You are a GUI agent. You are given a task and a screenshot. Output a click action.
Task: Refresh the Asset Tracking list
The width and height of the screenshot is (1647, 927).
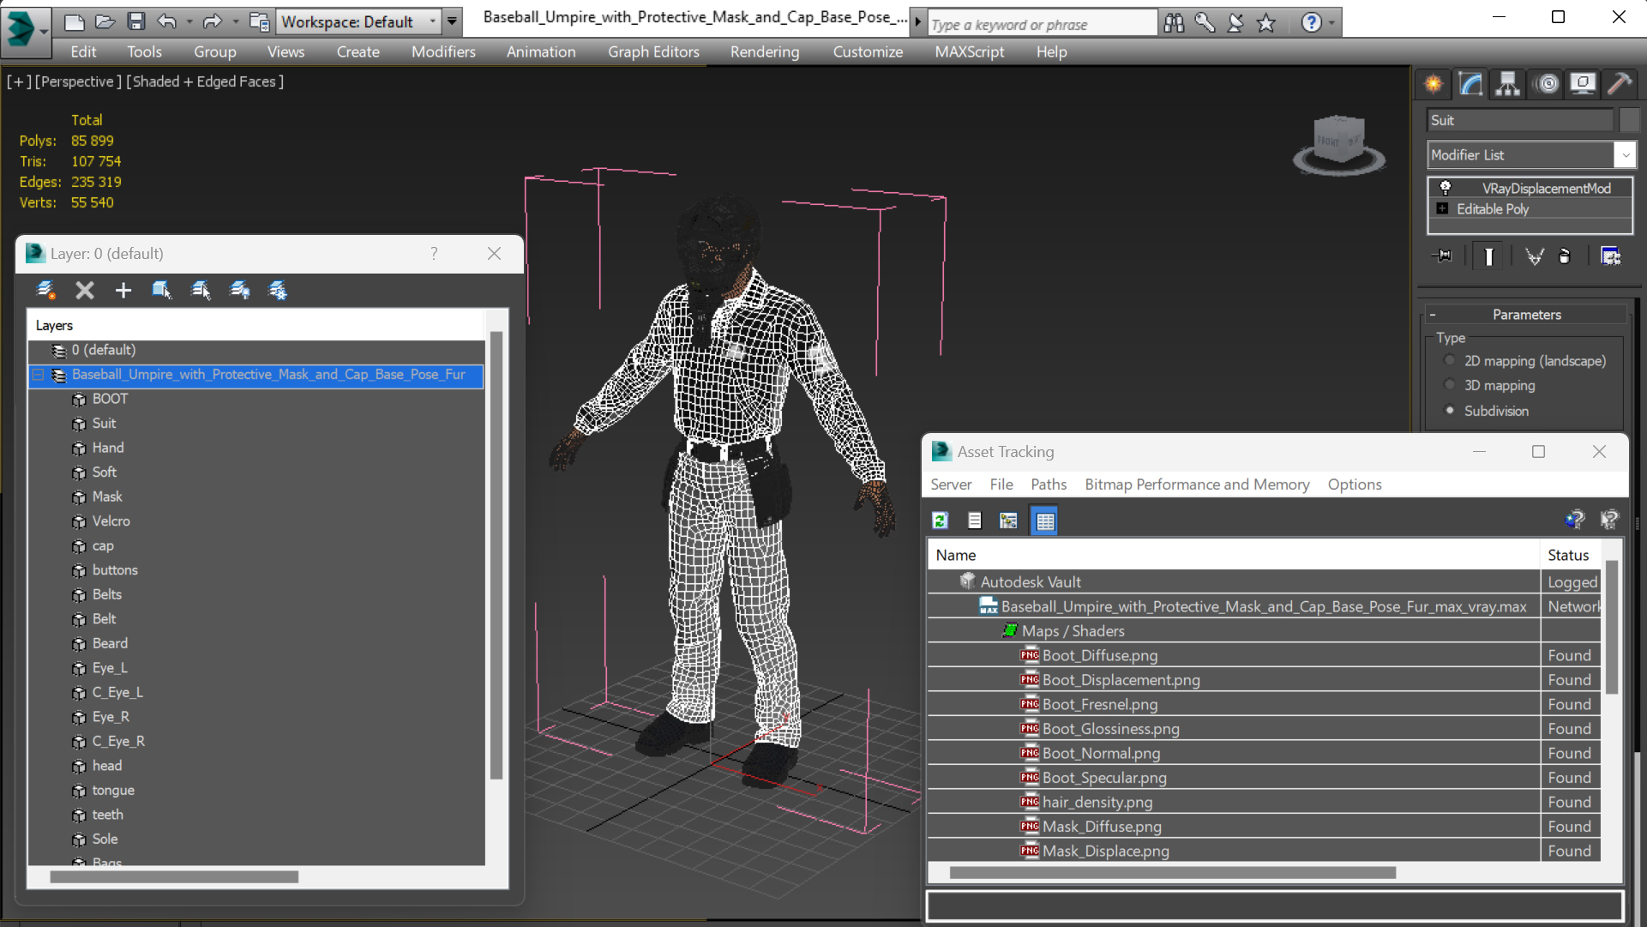click(941, 521)
